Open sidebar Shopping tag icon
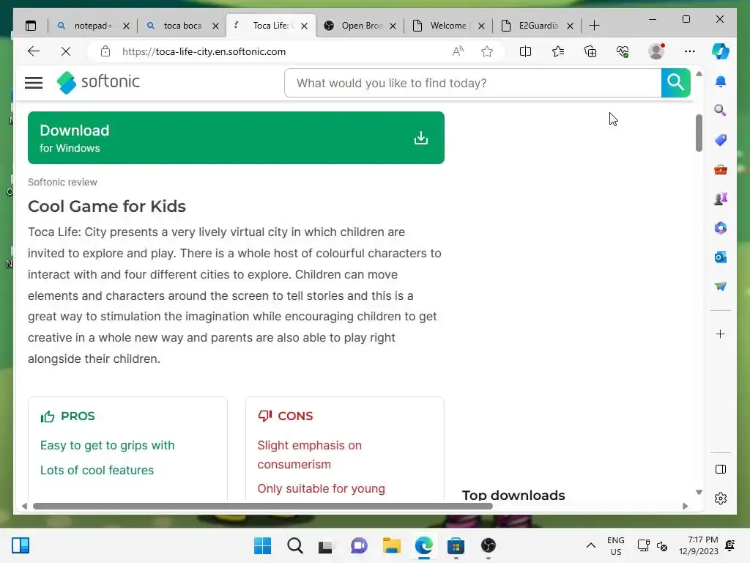The width and height of the screenshot is (750, 563). click(x=721, y=140)
